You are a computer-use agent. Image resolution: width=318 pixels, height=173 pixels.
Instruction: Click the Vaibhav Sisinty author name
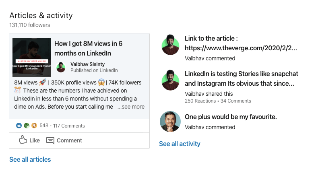pos(88,64)
